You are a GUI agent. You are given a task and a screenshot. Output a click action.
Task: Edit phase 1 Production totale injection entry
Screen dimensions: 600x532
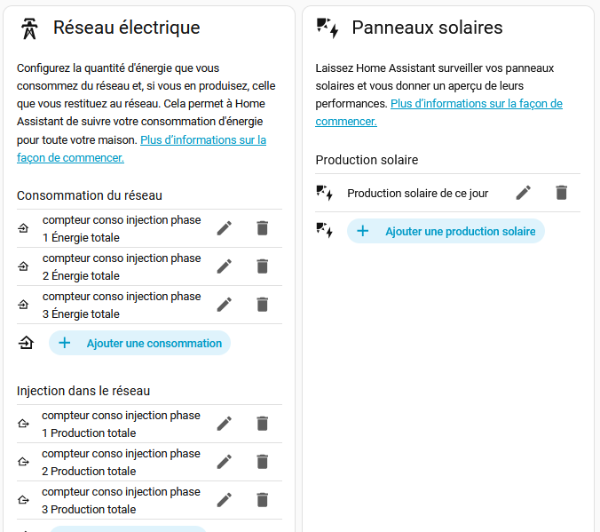pos(225,424)
